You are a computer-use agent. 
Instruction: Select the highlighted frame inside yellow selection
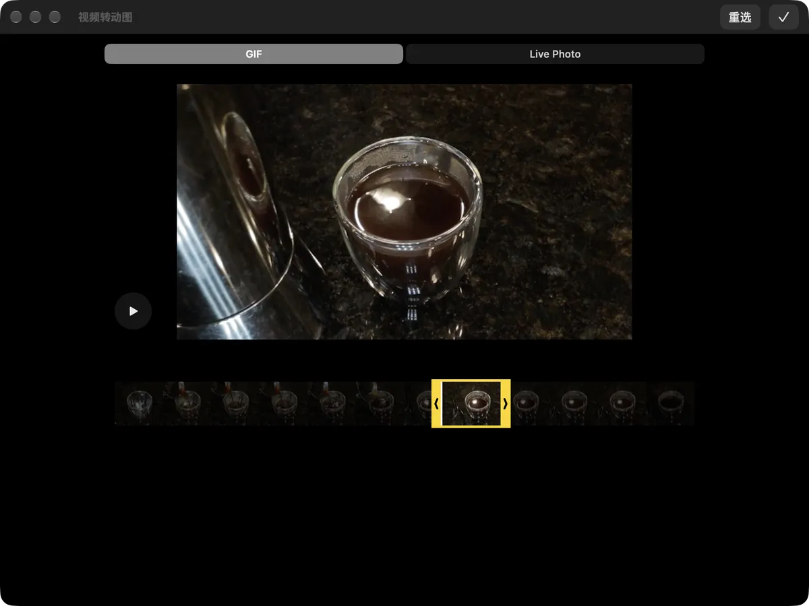471,403
